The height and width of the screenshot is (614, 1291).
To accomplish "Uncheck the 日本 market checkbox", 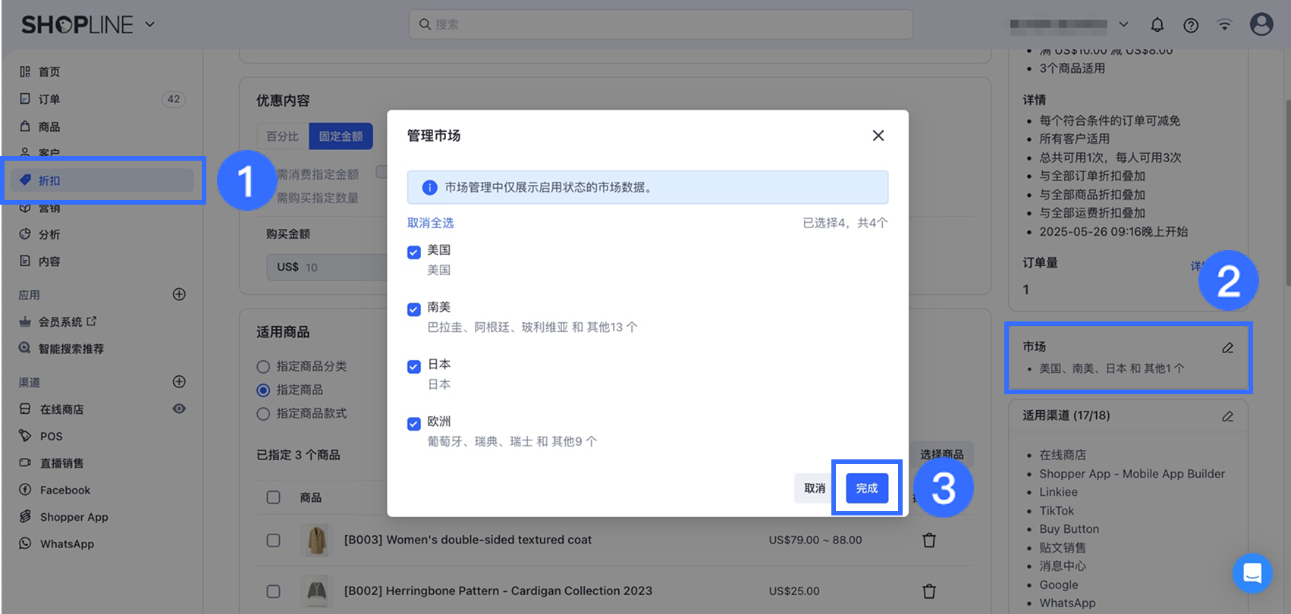I will point(414,367).
